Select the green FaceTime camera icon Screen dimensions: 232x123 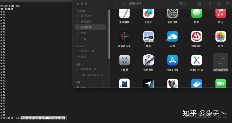tap(220, 83)
